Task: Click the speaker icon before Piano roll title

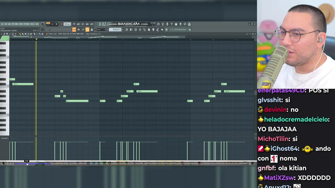Action: 47,34
